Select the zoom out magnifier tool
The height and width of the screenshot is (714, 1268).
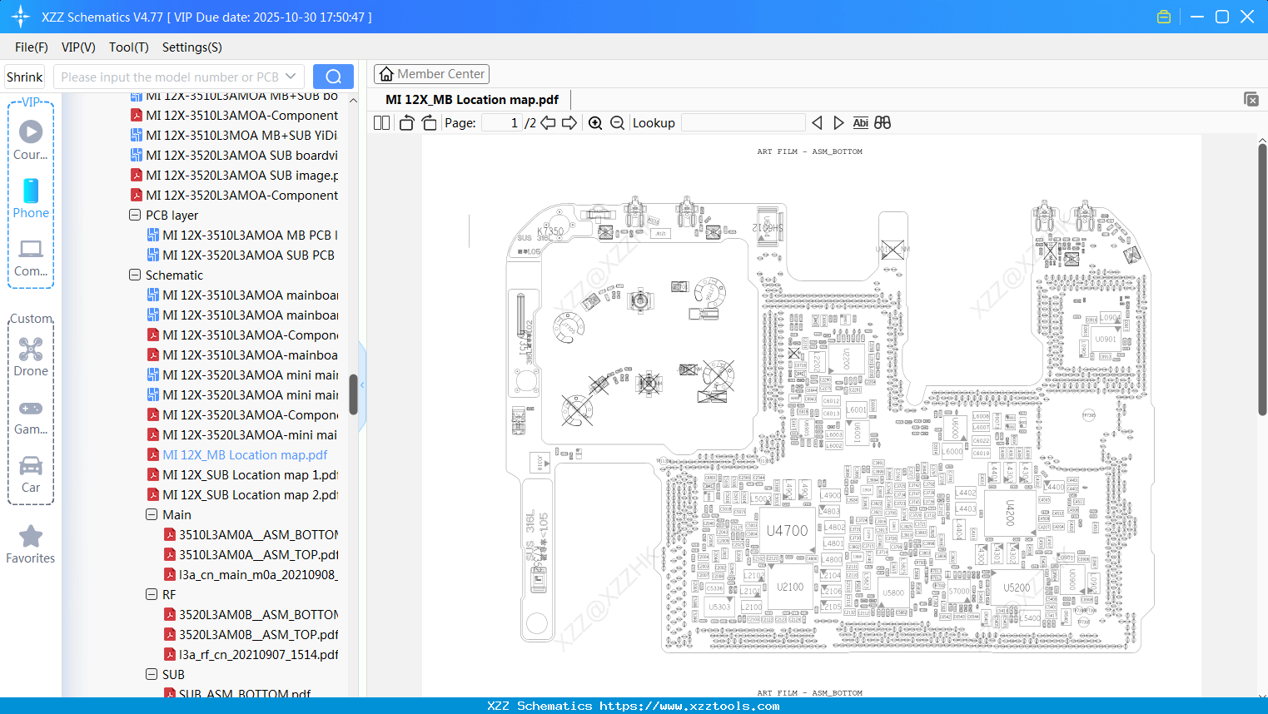617,122
